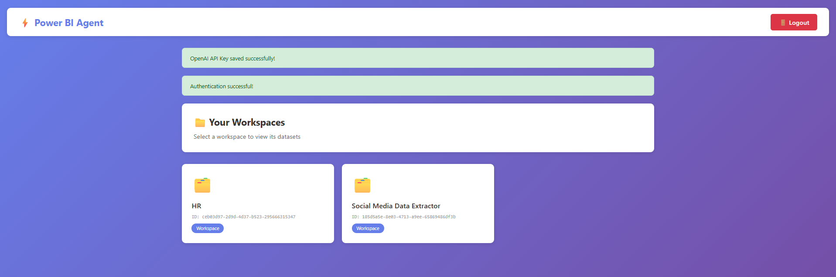Click the Authentication successful alert
This screenshot has width=836, height=277.
tap(418, 86)
